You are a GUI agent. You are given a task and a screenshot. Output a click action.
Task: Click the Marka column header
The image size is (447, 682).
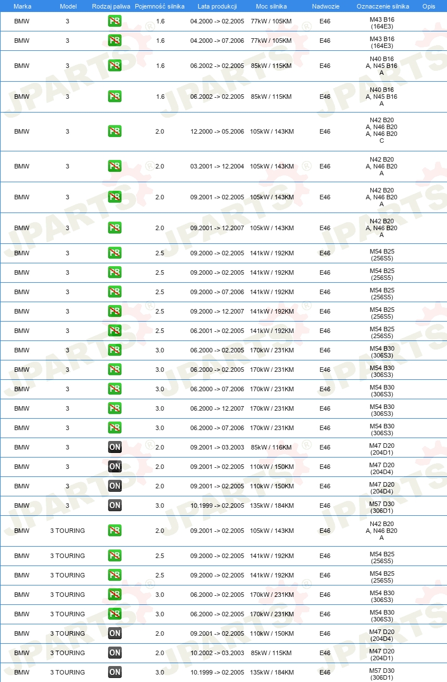[x=22, y=6]
